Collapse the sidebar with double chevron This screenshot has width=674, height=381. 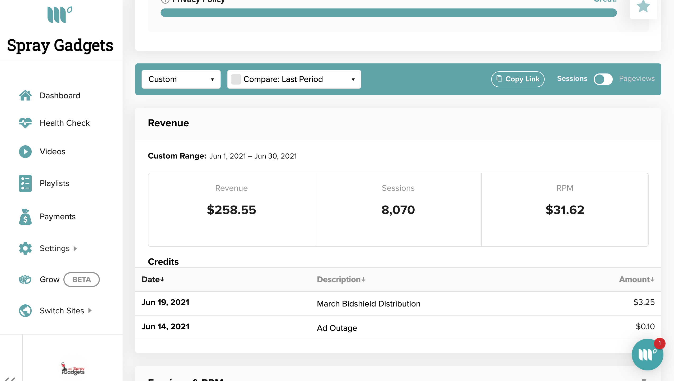coord(11,379)
